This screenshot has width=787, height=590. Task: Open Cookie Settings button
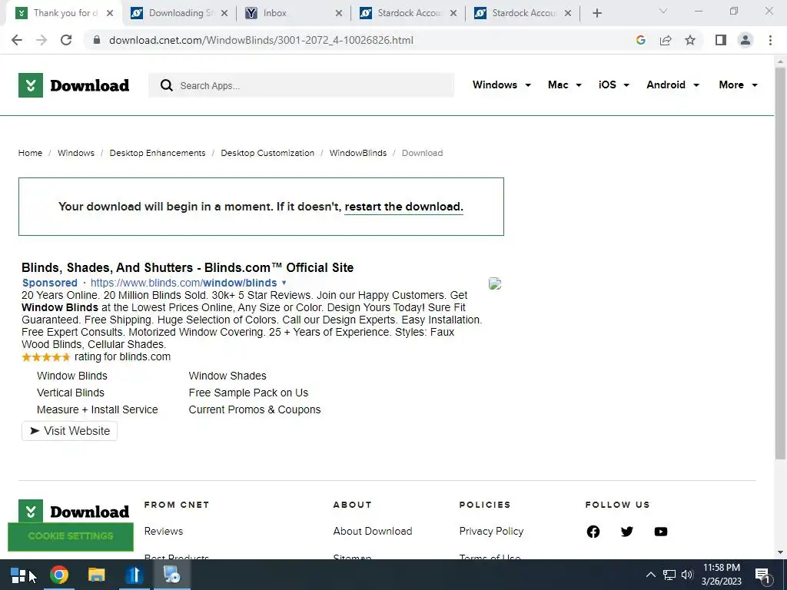(x=71, y=536)
